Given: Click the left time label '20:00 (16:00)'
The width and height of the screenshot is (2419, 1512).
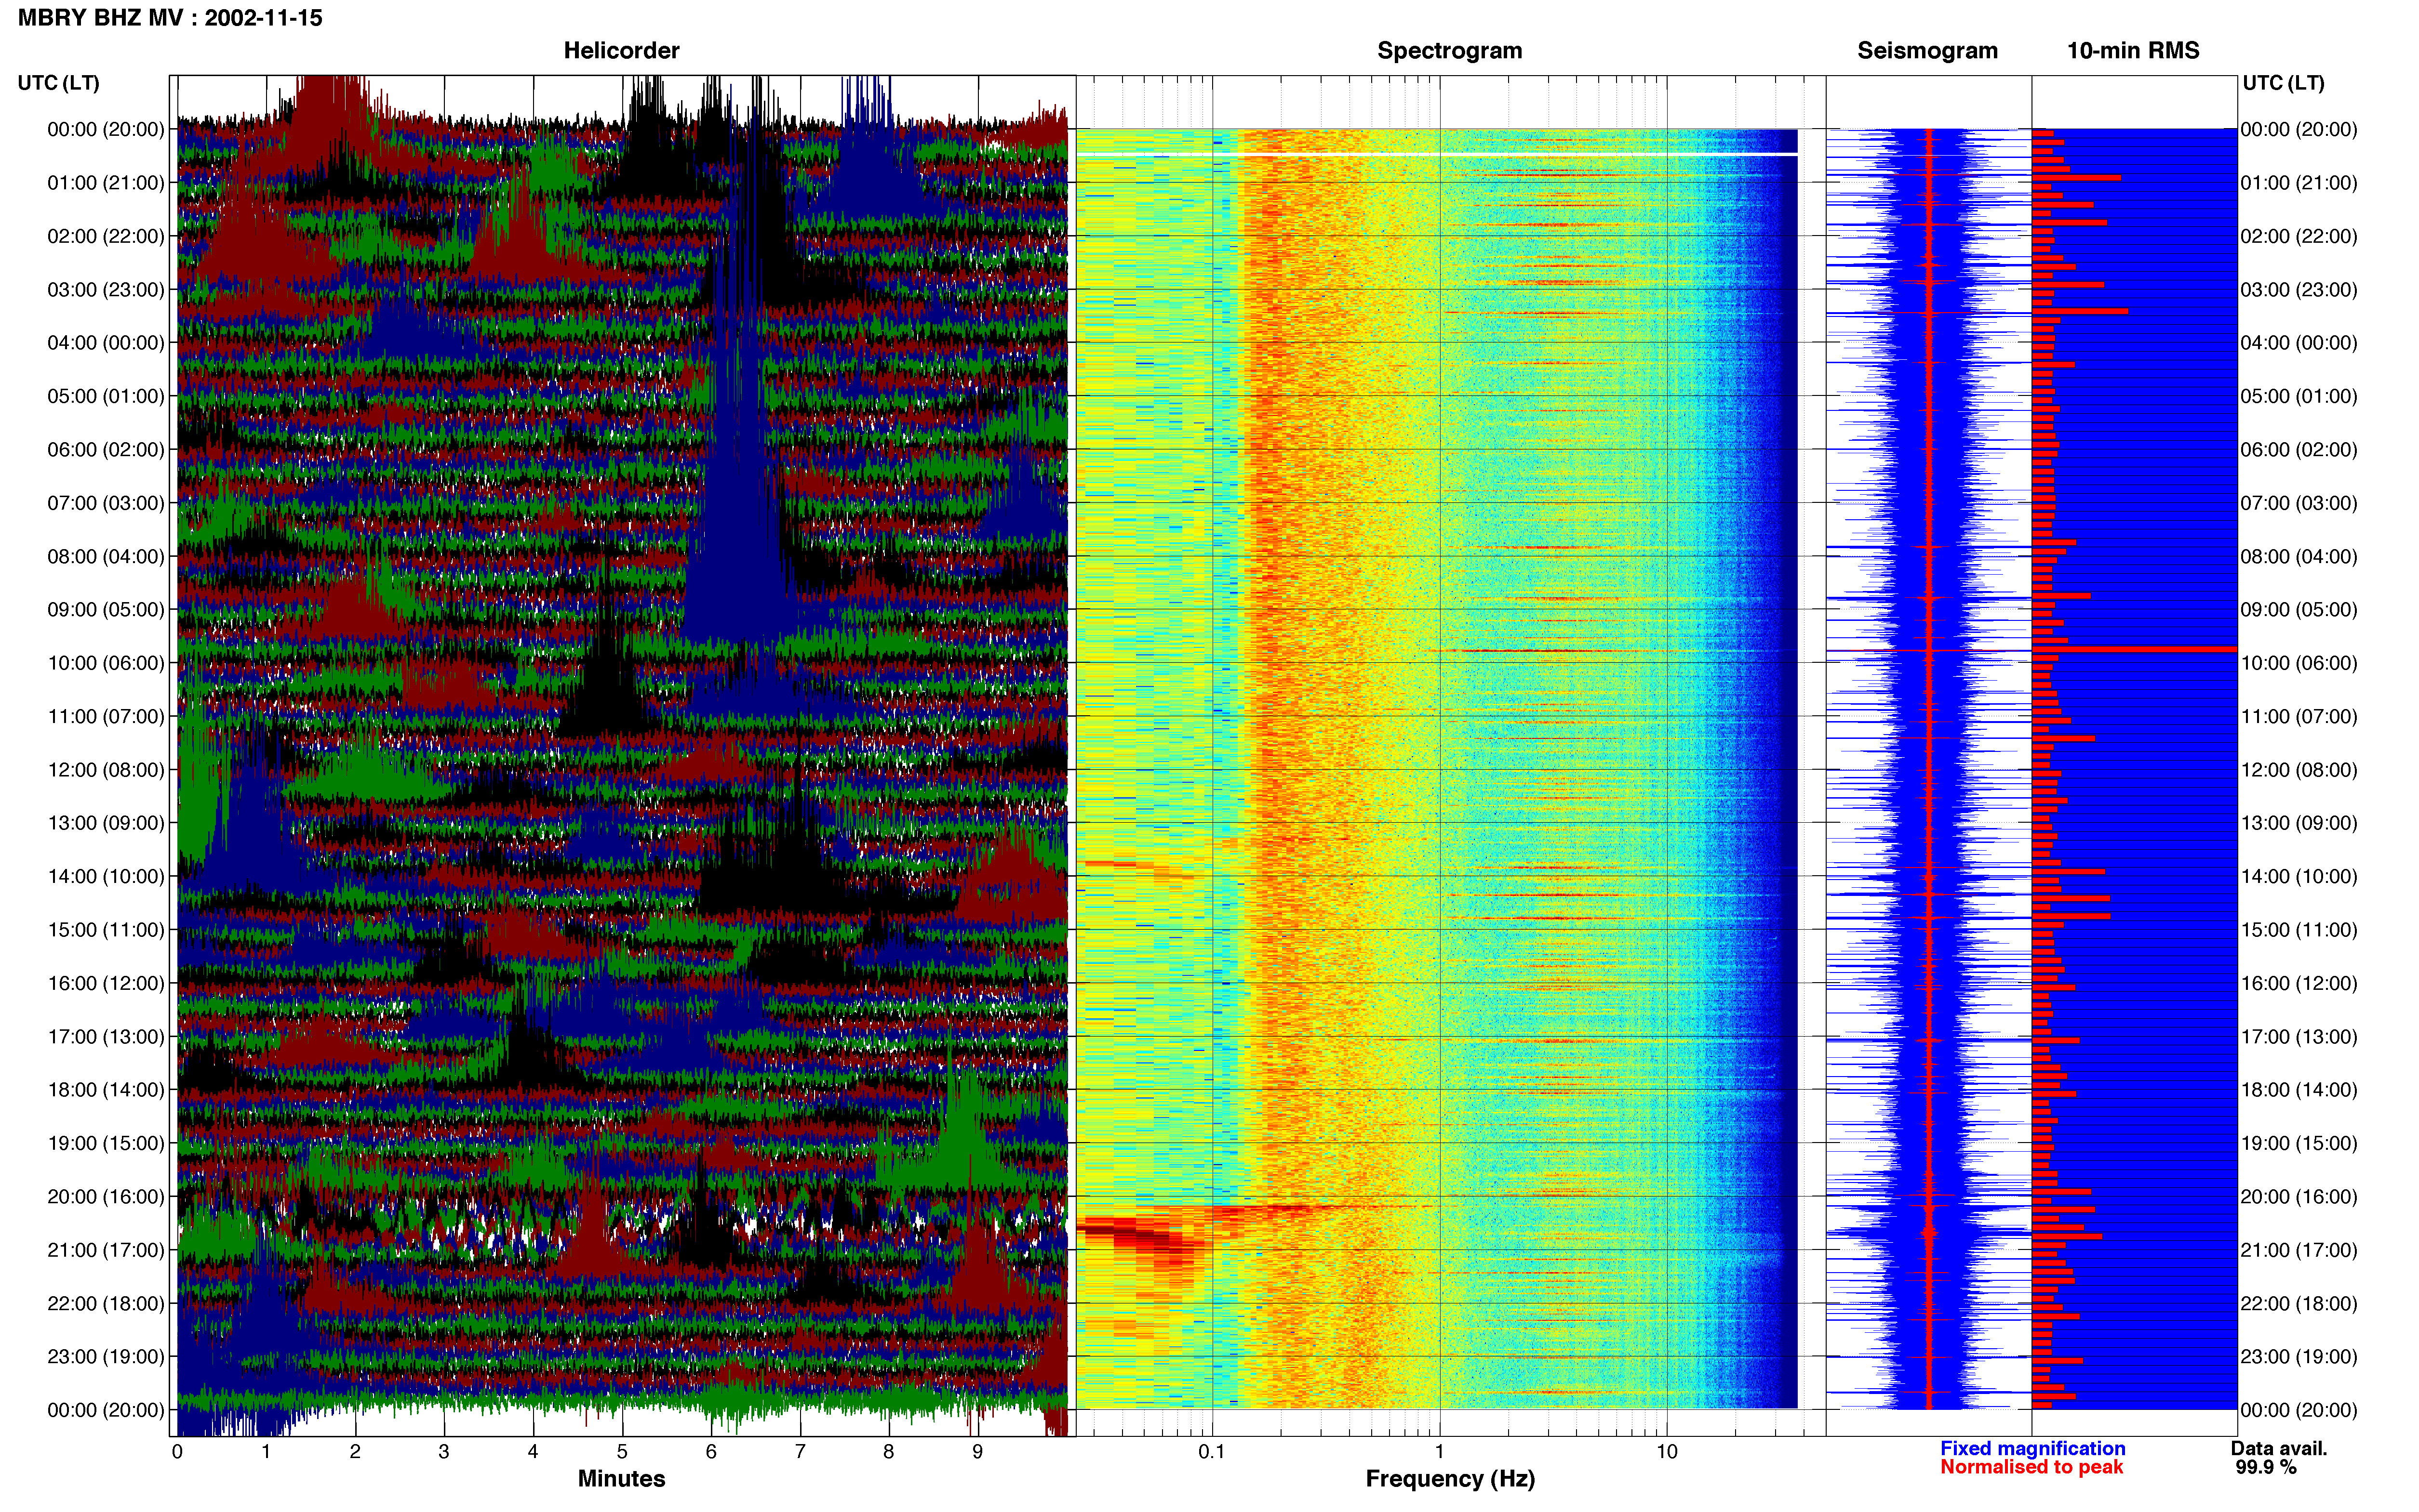Looking at the screenshot, I should click(x=106, y=1197).
